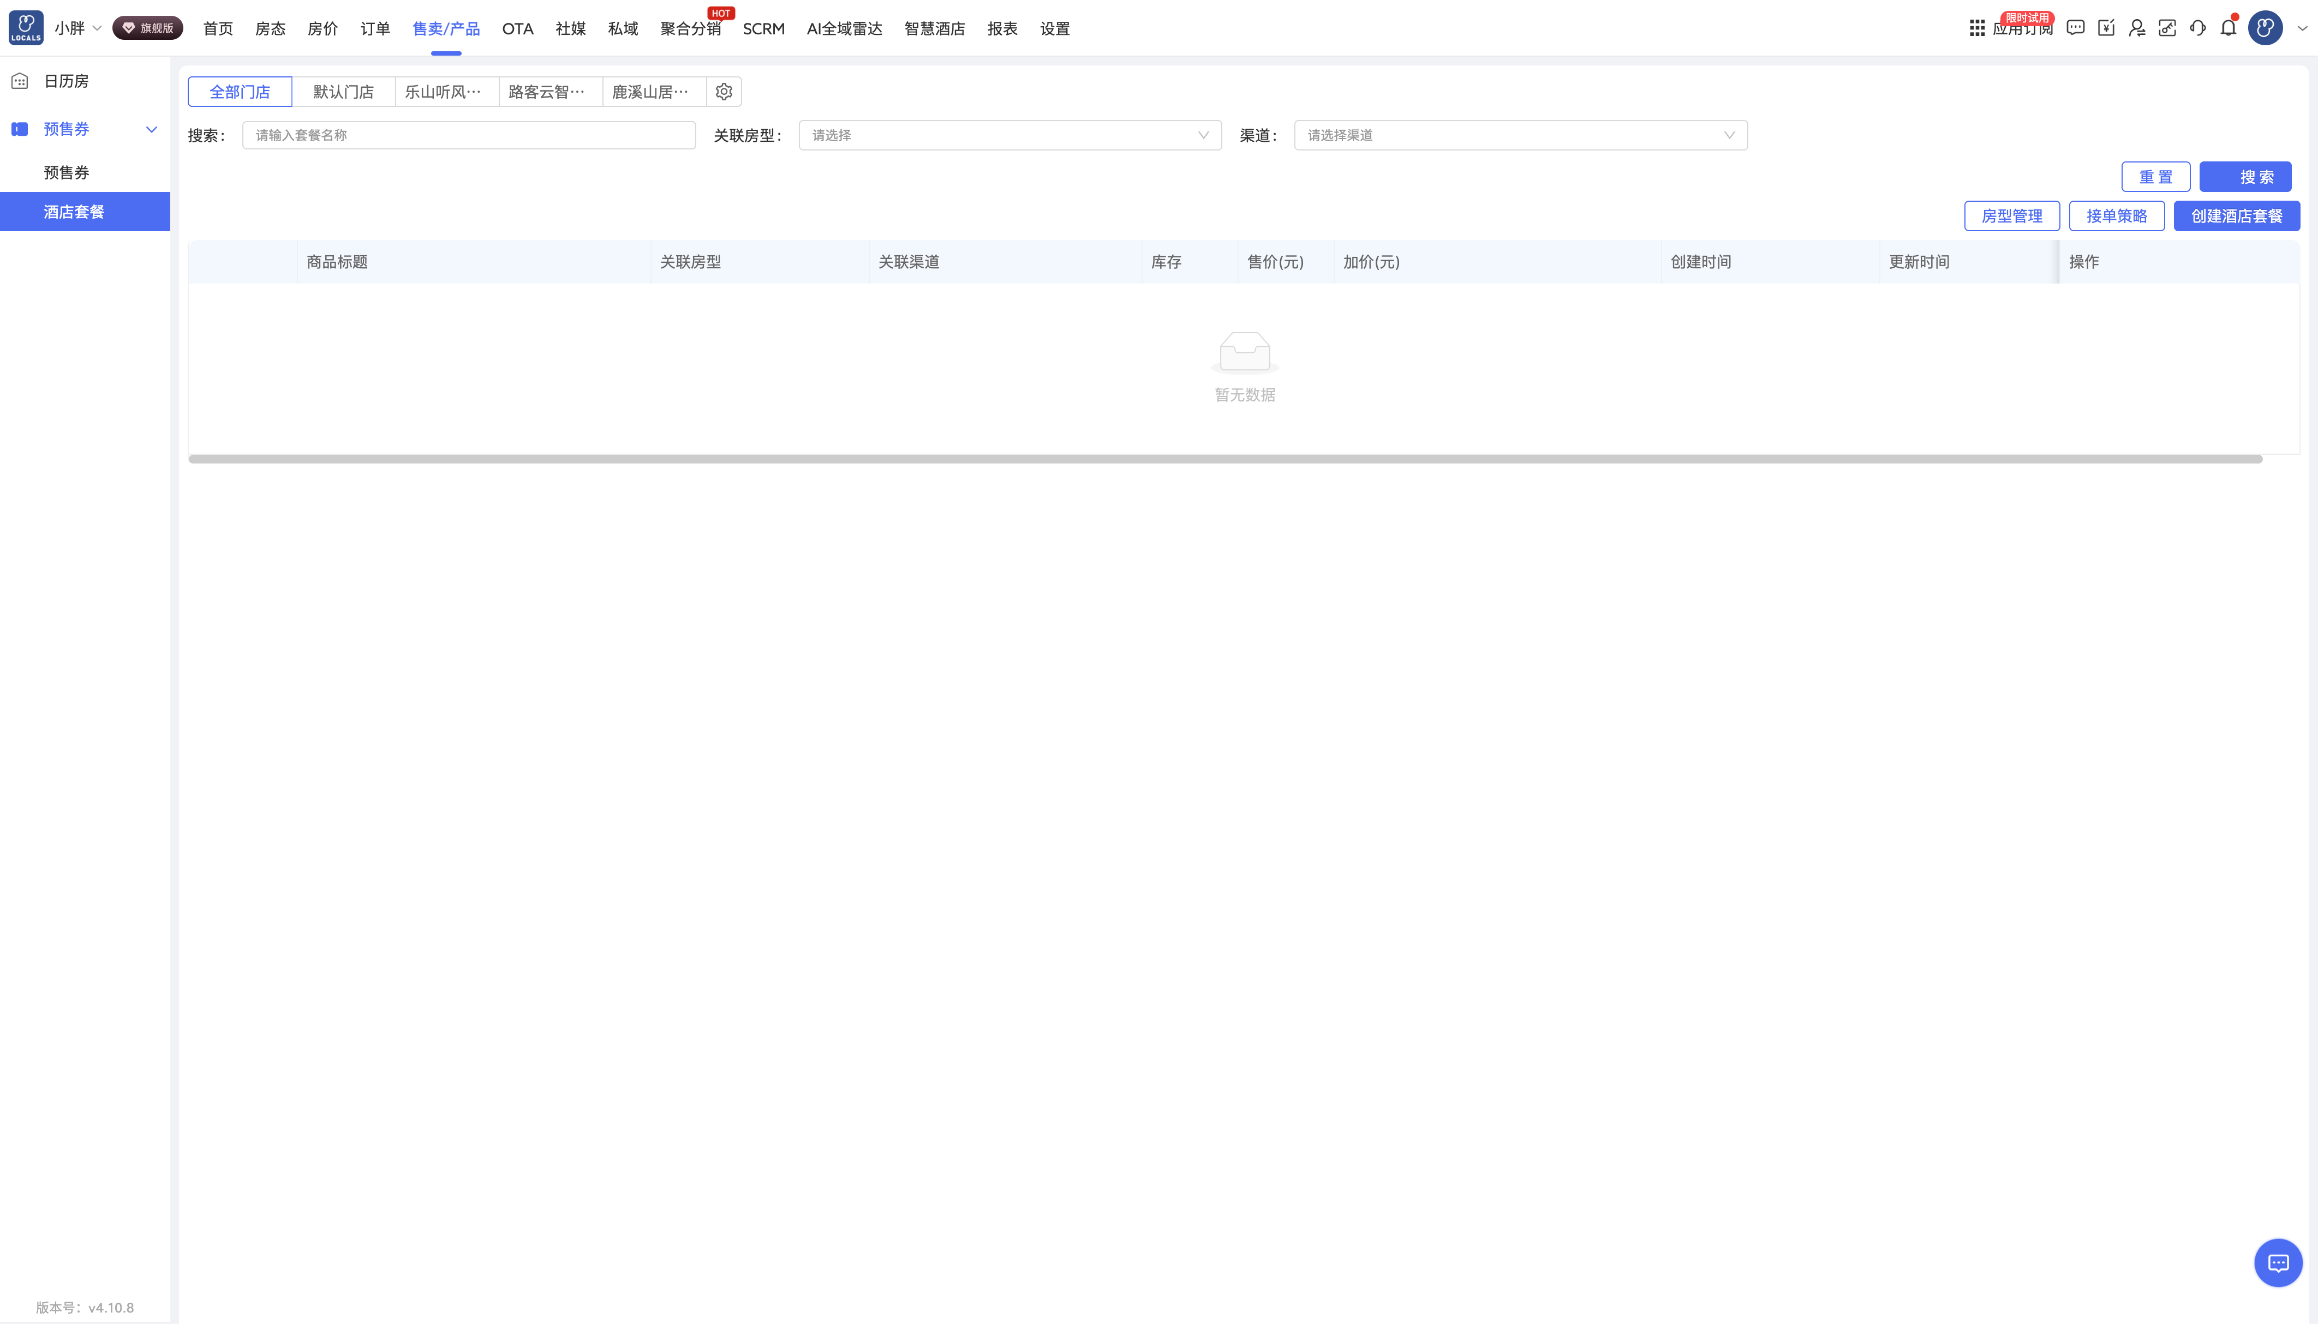
Task: Open customer service headset icon
Action: pyautogui.click(x=2198, y=28)
